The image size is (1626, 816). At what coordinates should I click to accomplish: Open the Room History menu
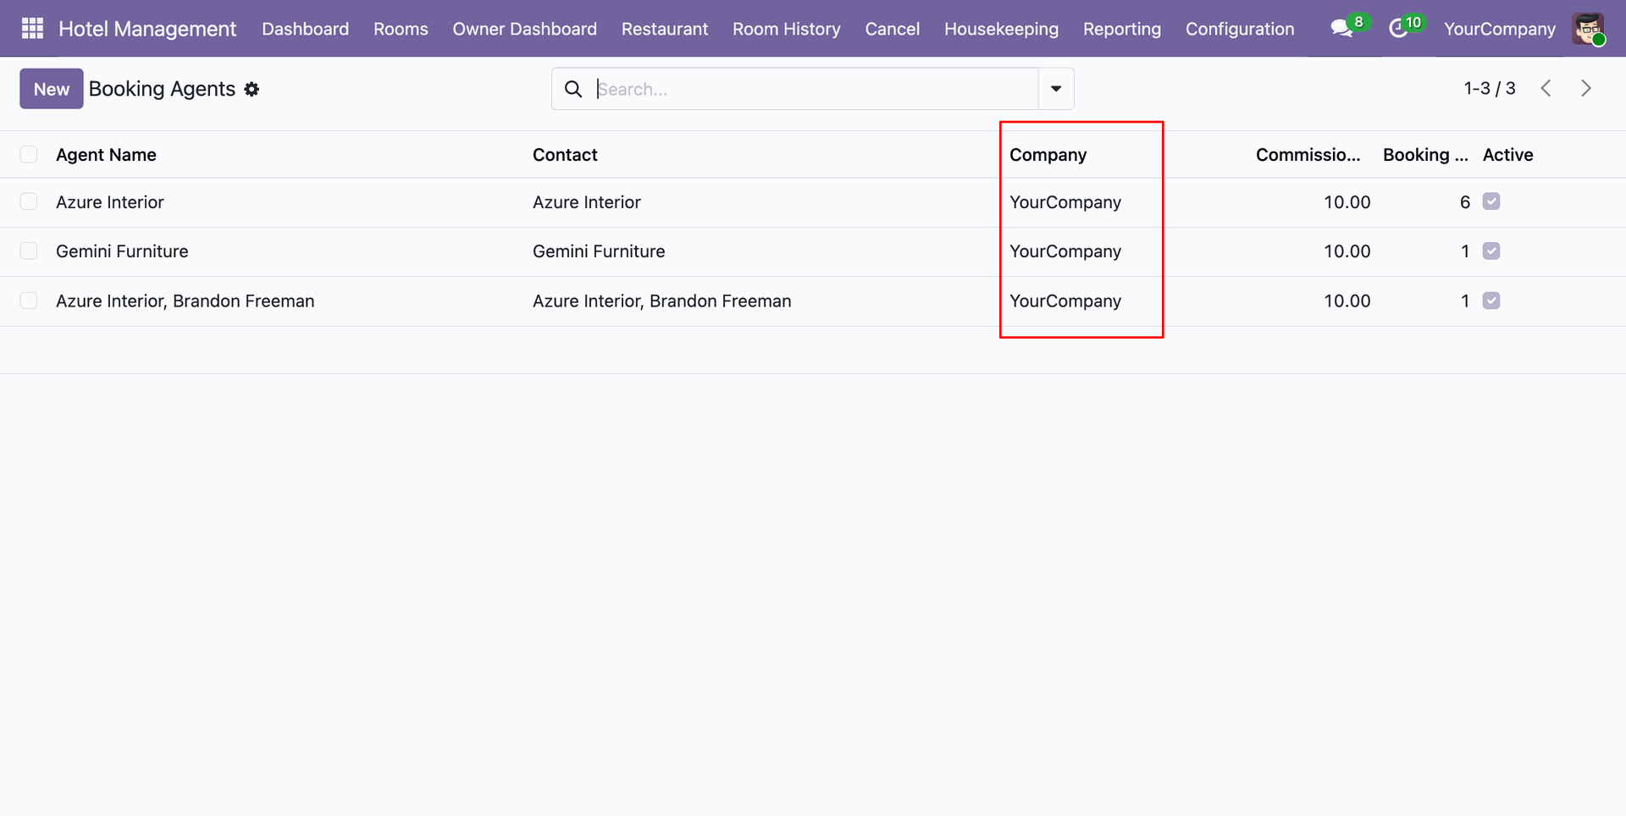point(787,29)
